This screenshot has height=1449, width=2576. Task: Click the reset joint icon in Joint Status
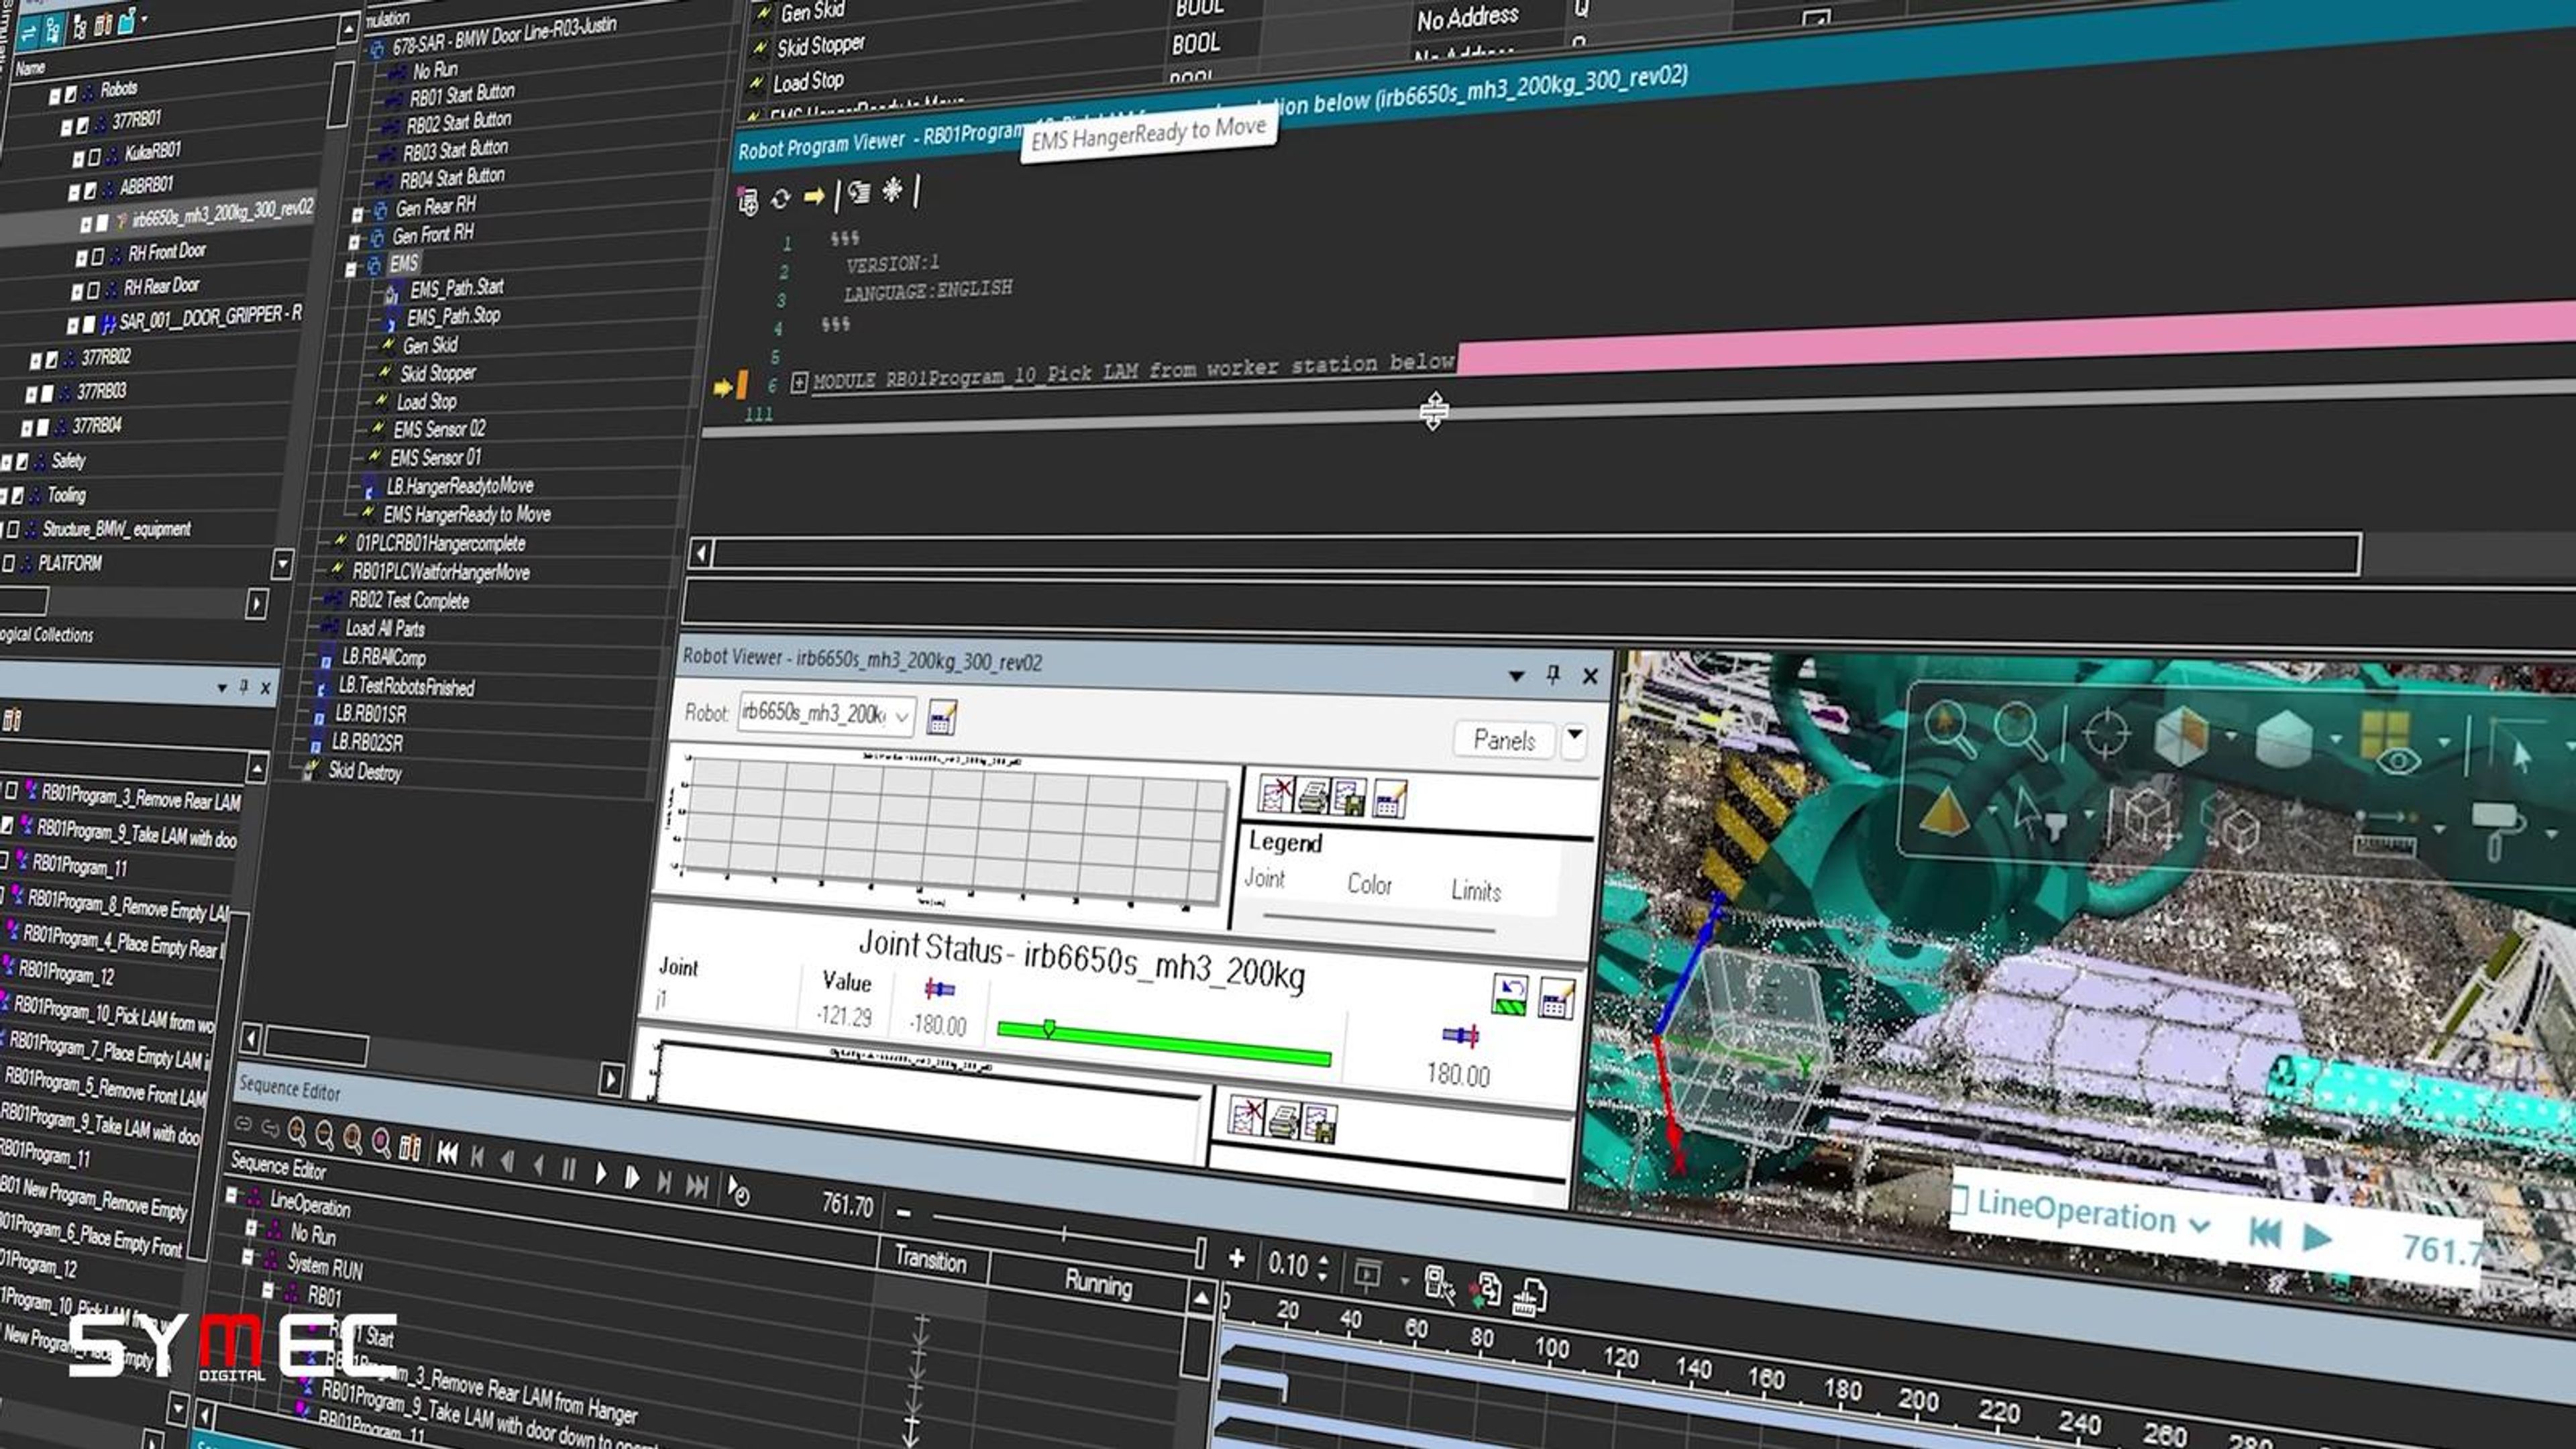pyautogui.click(x=1510, y=995)
